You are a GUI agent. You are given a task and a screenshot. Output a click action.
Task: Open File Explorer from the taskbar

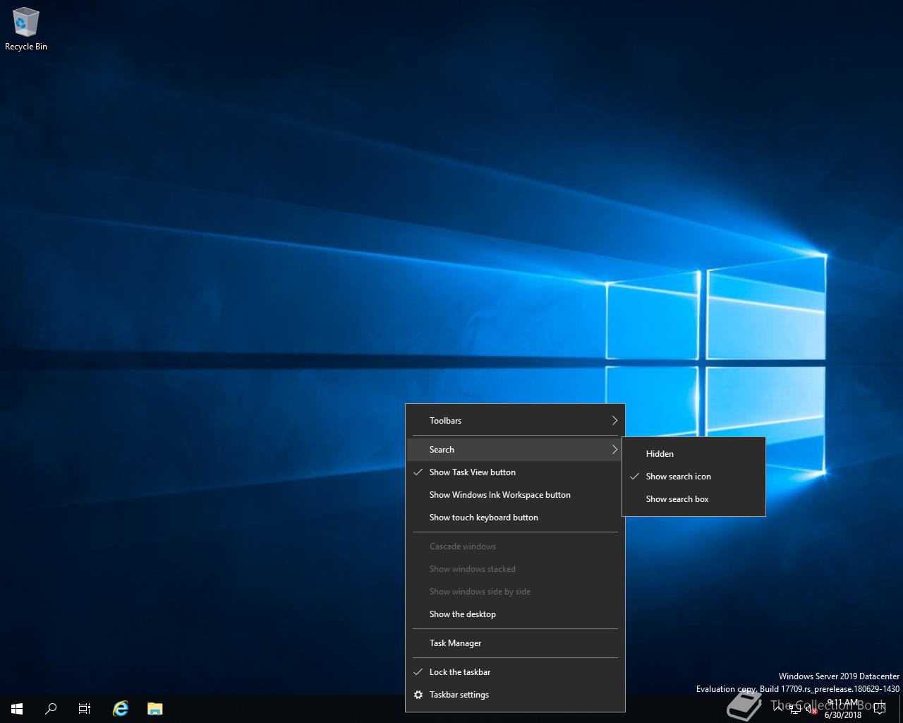154,709
